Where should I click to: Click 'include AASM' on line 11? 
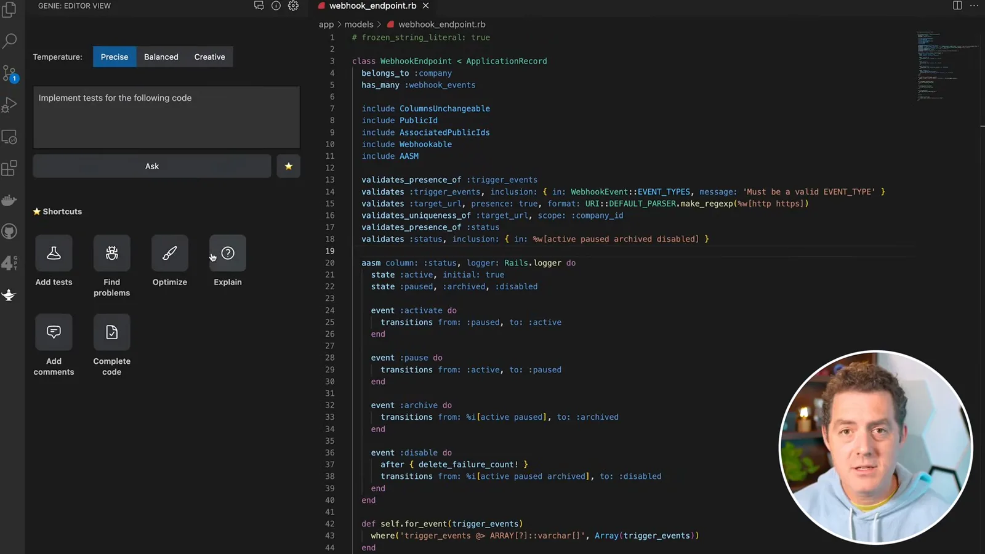pyautogui.click(x=390, y=156)
